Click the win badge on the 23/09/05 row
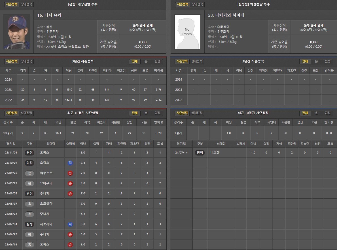The image size is (337, 250). click(x=70, y=194)
